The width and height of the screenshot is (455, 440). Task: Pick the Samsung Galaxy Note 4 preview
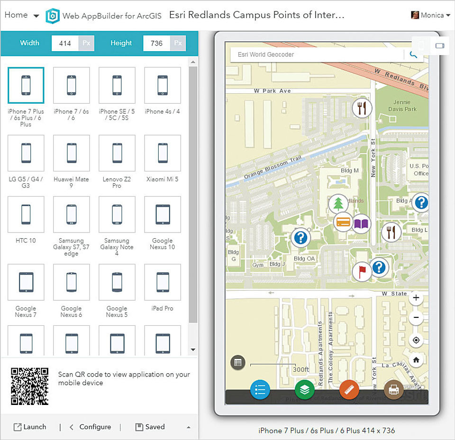(x=117, y=215)
